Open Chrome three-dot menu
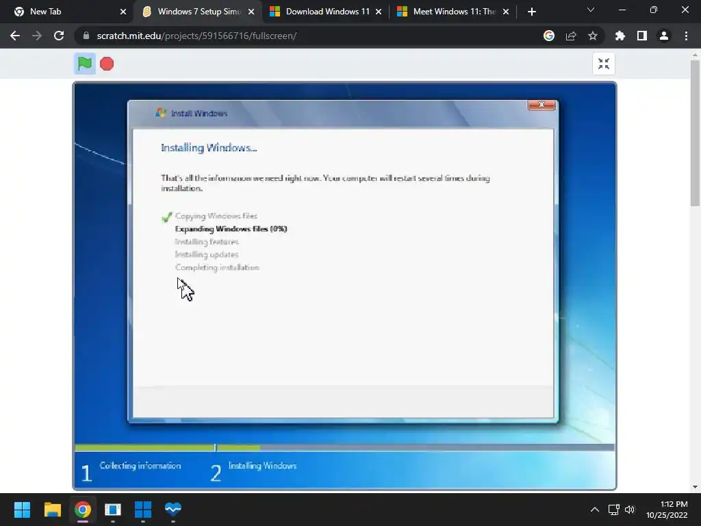 [686, 36]
